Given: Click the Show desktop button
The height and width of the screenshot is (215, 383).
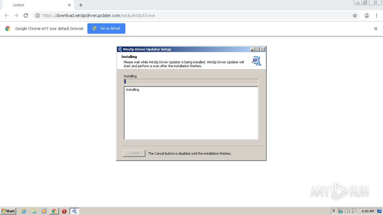Looking at the screenshot, I should tap(380, 211).
